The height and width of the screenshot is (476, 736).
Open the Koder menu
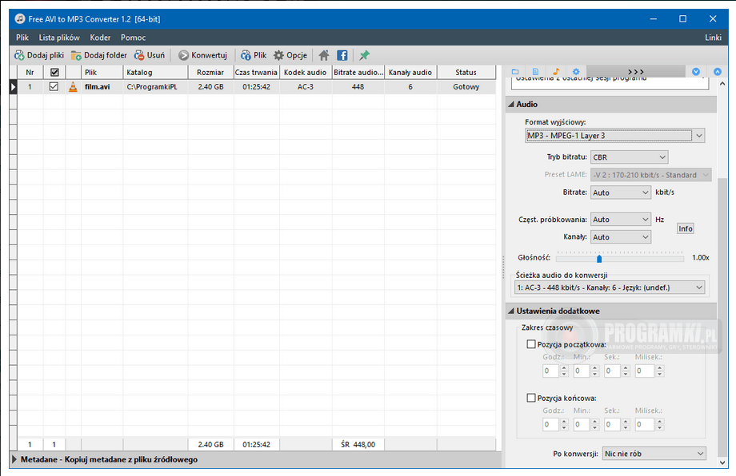tap(101, 38)
